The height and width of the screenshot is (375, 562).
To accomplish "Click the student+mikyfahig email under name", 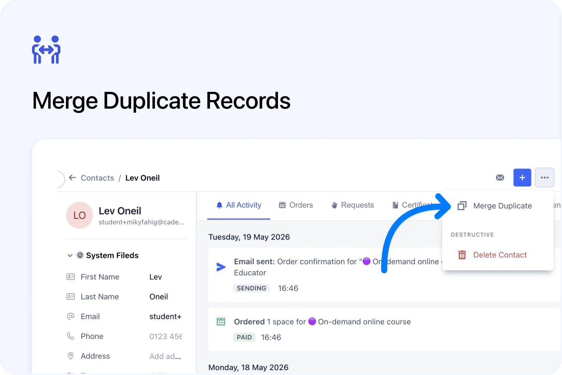I will coord(141,222).
